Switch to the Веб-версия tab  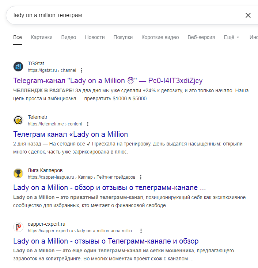tap(201, 37)
